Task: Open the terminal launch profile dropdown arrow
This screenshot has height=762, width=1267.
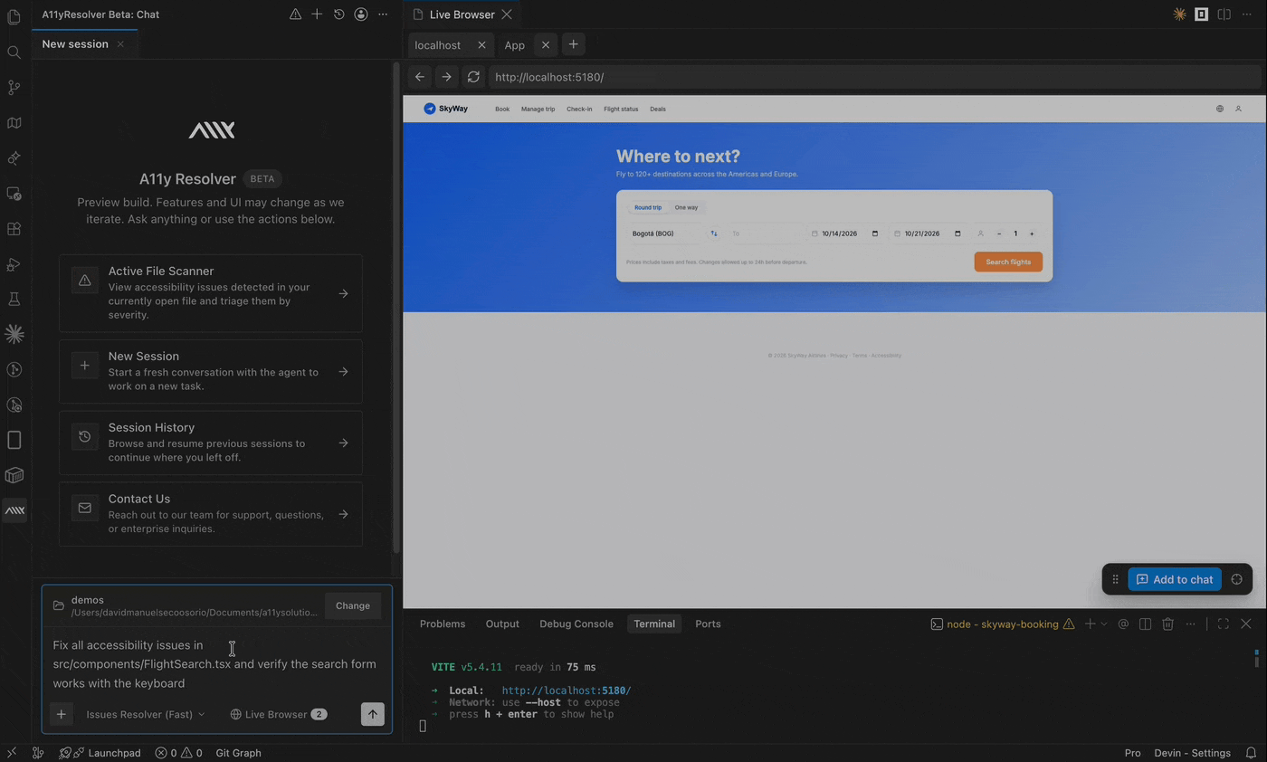Action: coord(1104,624)
